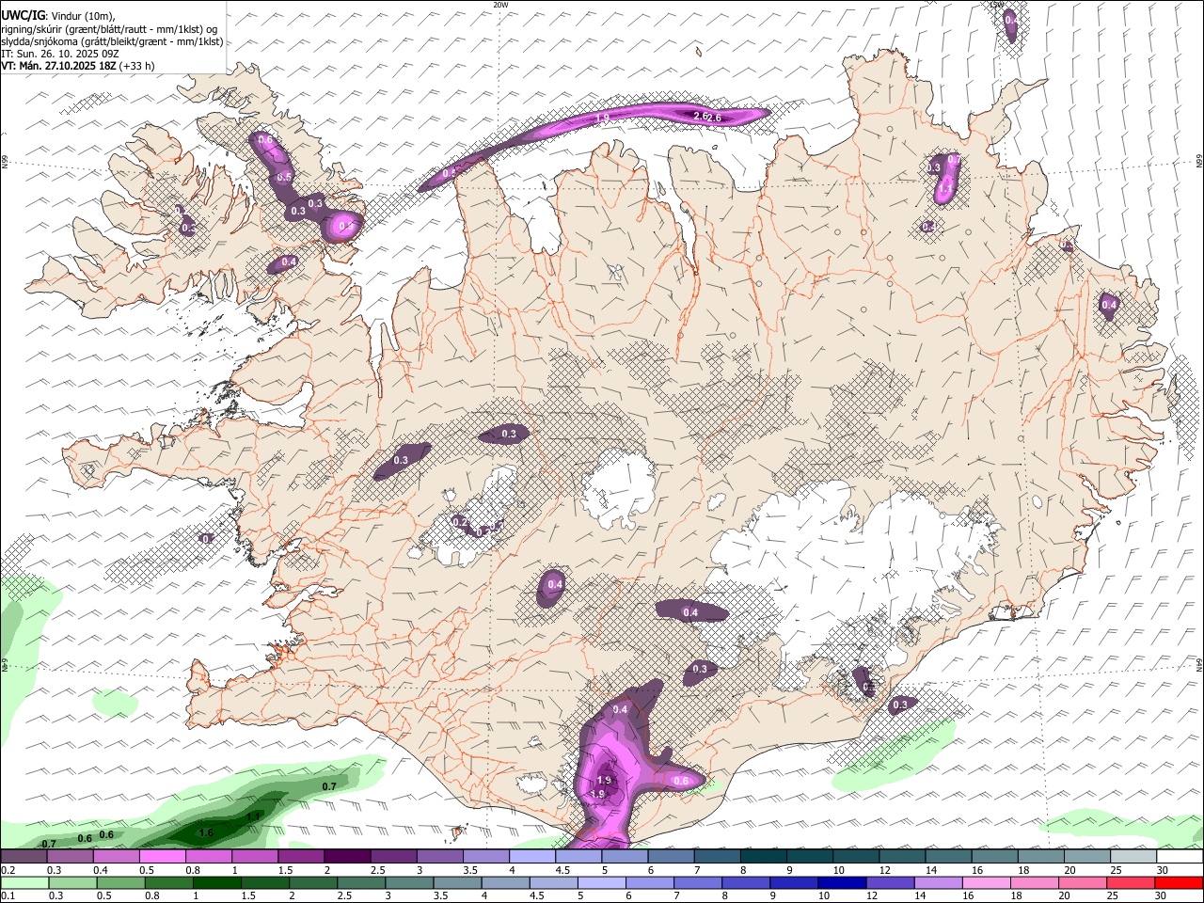Pick upper legend swatch between 14 and 16
This screenshot has width=1204, height=903.
948,857
